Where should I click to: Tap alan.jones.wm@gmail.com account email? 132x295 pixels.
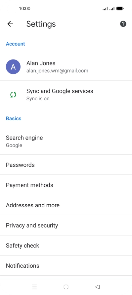[x=57, y=71]
